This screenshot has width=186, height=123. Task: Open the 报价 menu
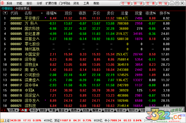click(x=29, y=3)
